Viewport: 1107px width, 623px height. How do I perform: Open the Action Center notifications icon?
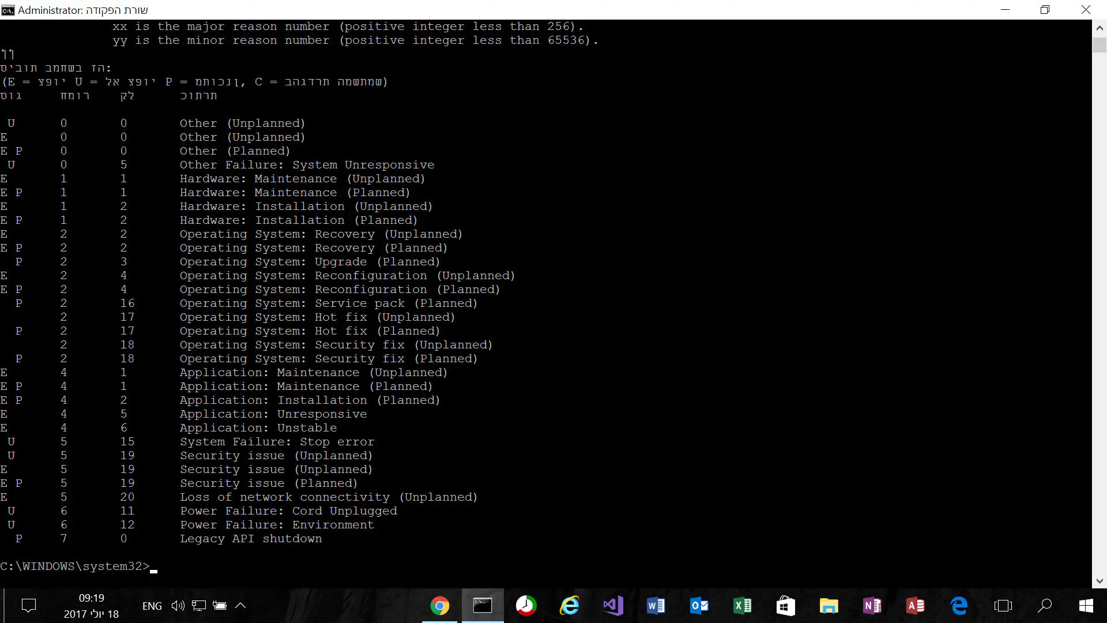[x=28, y=606]
